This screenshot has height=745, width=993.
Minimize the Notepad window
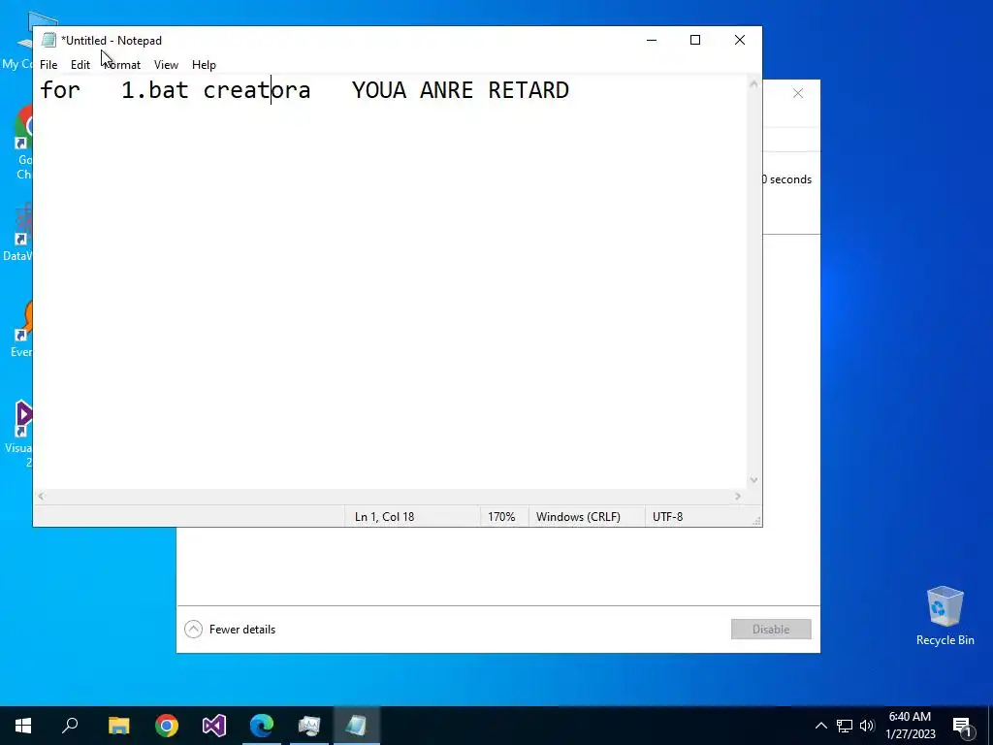point(651,40)
